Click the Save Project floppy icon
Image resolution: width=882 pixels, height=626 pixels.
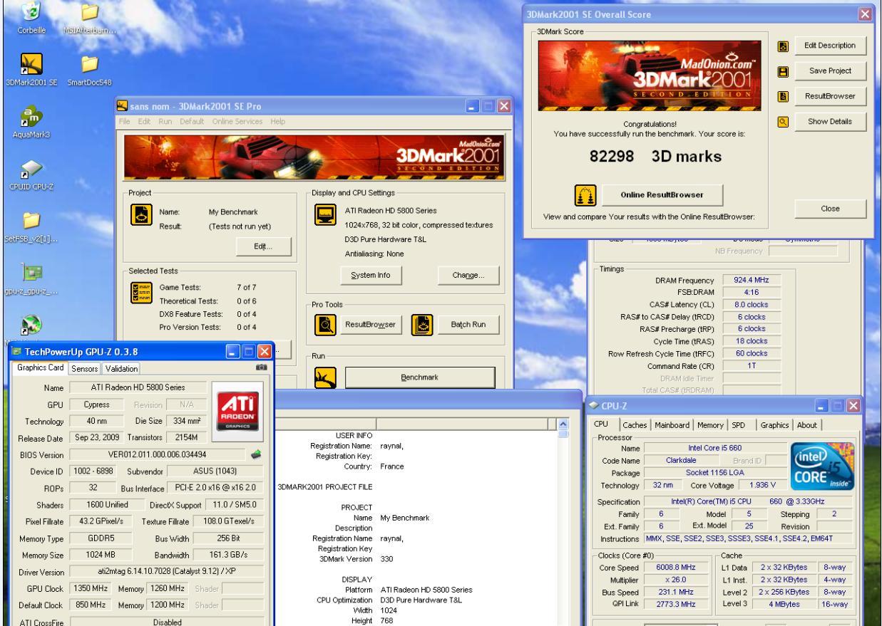tap(783, 72)
